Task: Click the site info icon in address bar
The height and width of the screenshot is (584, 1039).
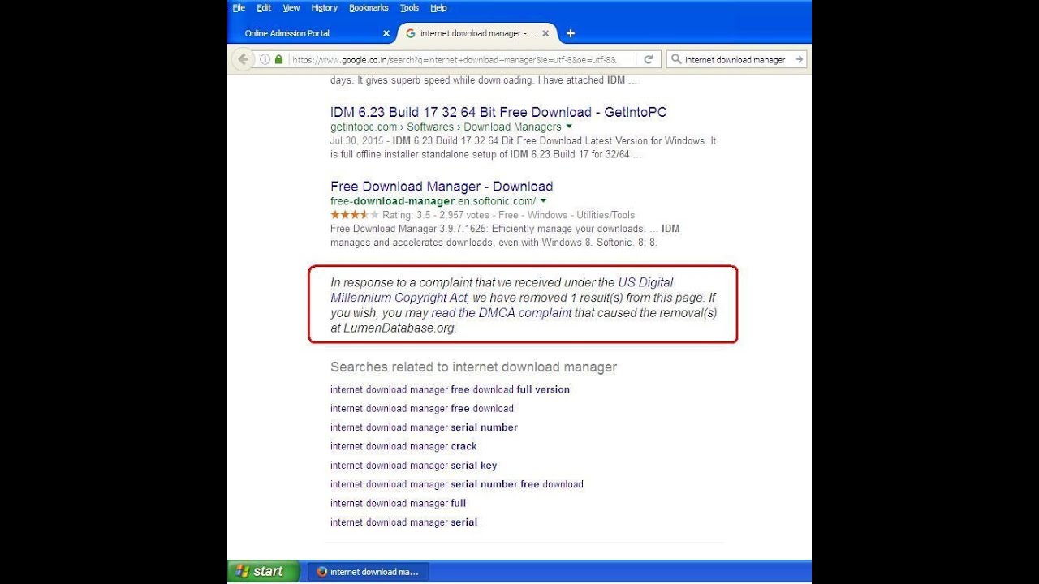Action: tap(265, 59)
